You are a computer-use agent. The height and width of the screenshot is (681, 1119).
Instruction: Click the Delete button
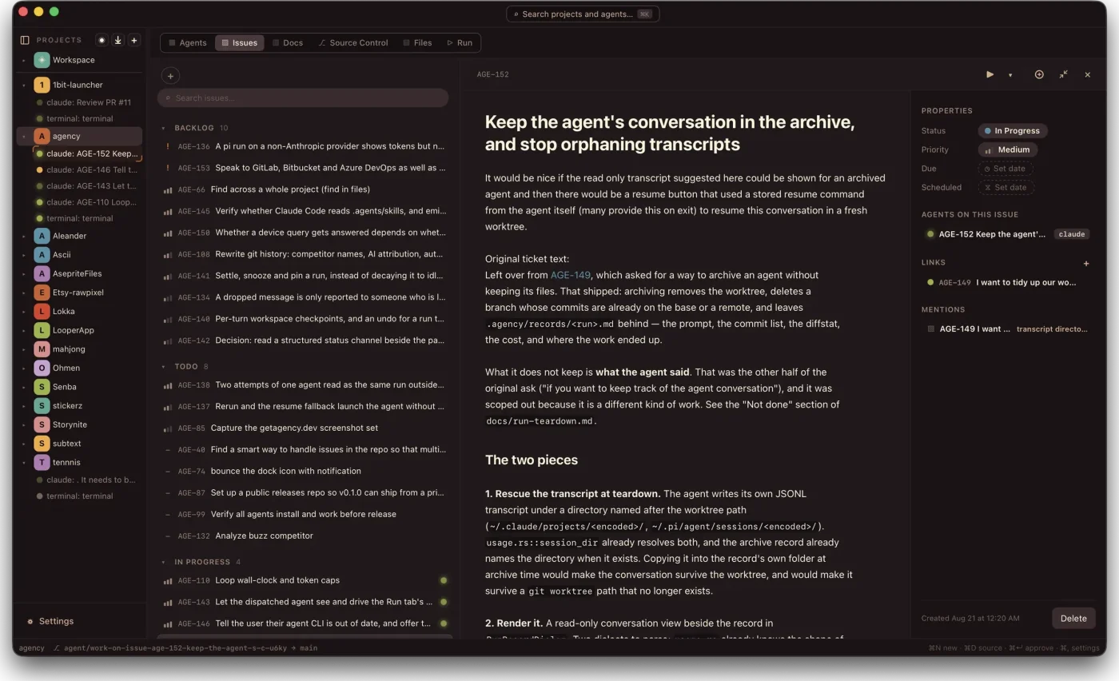coord(1073,618)
